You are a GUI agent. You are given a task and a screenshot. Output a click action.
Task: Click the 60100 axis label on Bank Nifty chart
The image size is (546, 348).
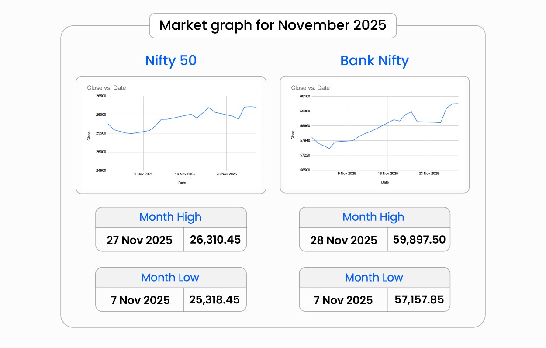(x=305, y=96)
